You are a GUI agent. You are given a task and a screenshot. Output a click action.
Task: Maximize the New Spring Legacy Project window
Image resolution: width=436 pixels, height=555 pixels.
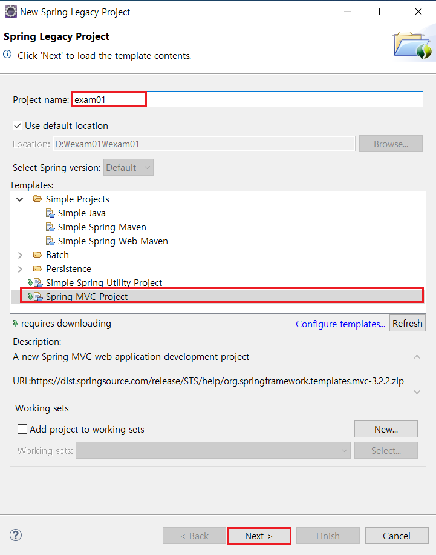383,12
